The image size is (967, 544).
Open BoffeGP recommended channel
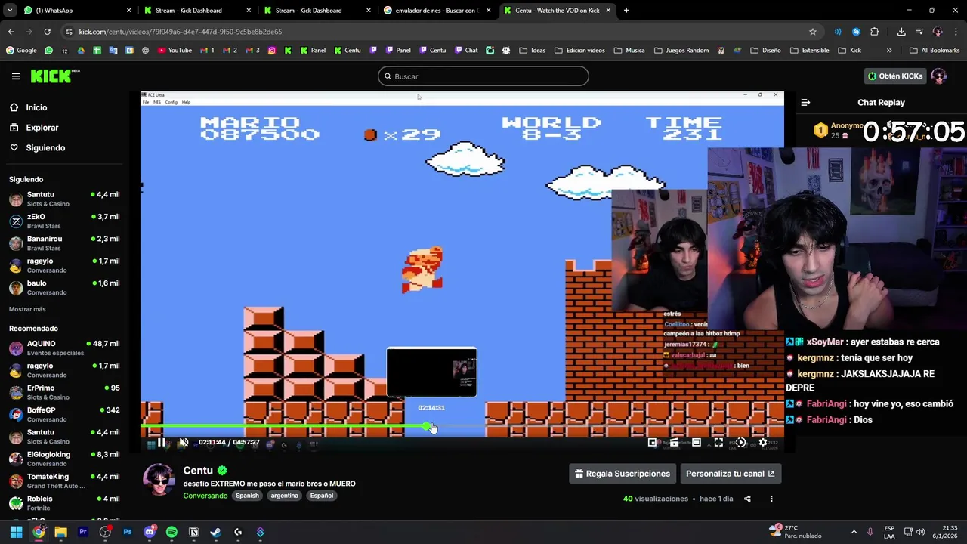[64, 414]
